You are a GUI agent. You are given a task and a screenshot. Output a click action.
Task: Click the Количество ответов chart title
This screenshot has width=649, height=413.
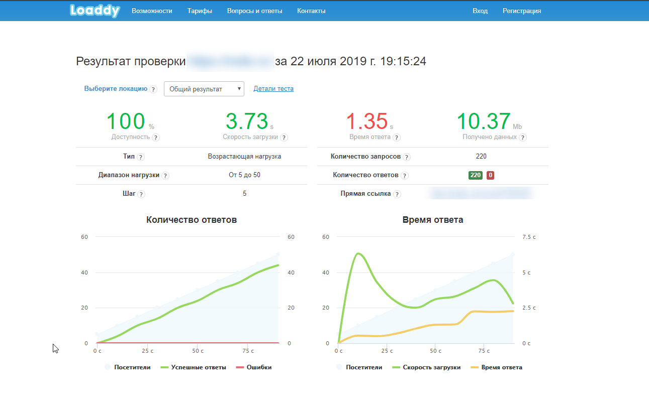(x=192, y=220)
